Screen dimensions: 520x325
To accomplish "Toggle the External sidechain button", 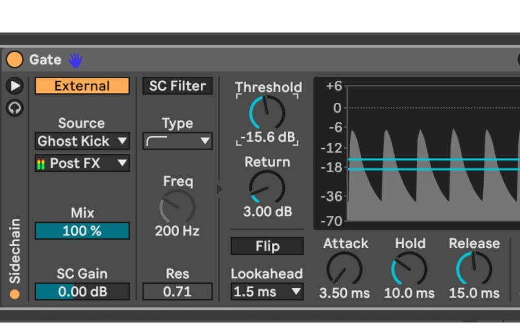I will 82,86.
